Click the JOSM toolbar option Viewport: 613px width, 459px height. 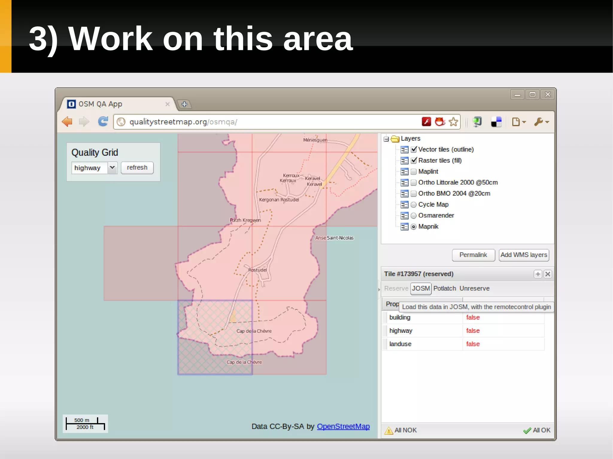421,288
